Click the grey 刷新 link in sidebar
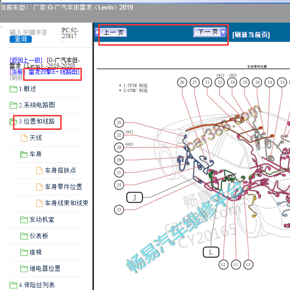This screenshot has width=290, height=290. [16, 77]
